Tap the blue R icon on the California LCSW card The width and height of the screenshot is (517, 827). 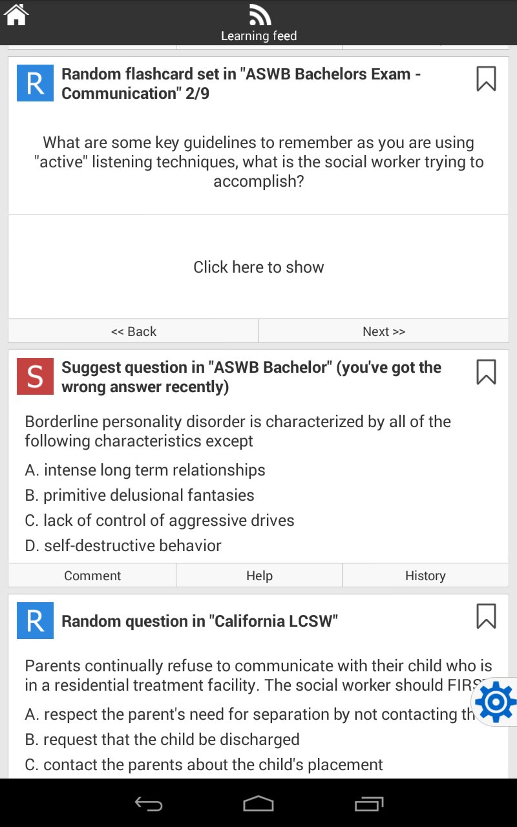[x=34, y=620]
